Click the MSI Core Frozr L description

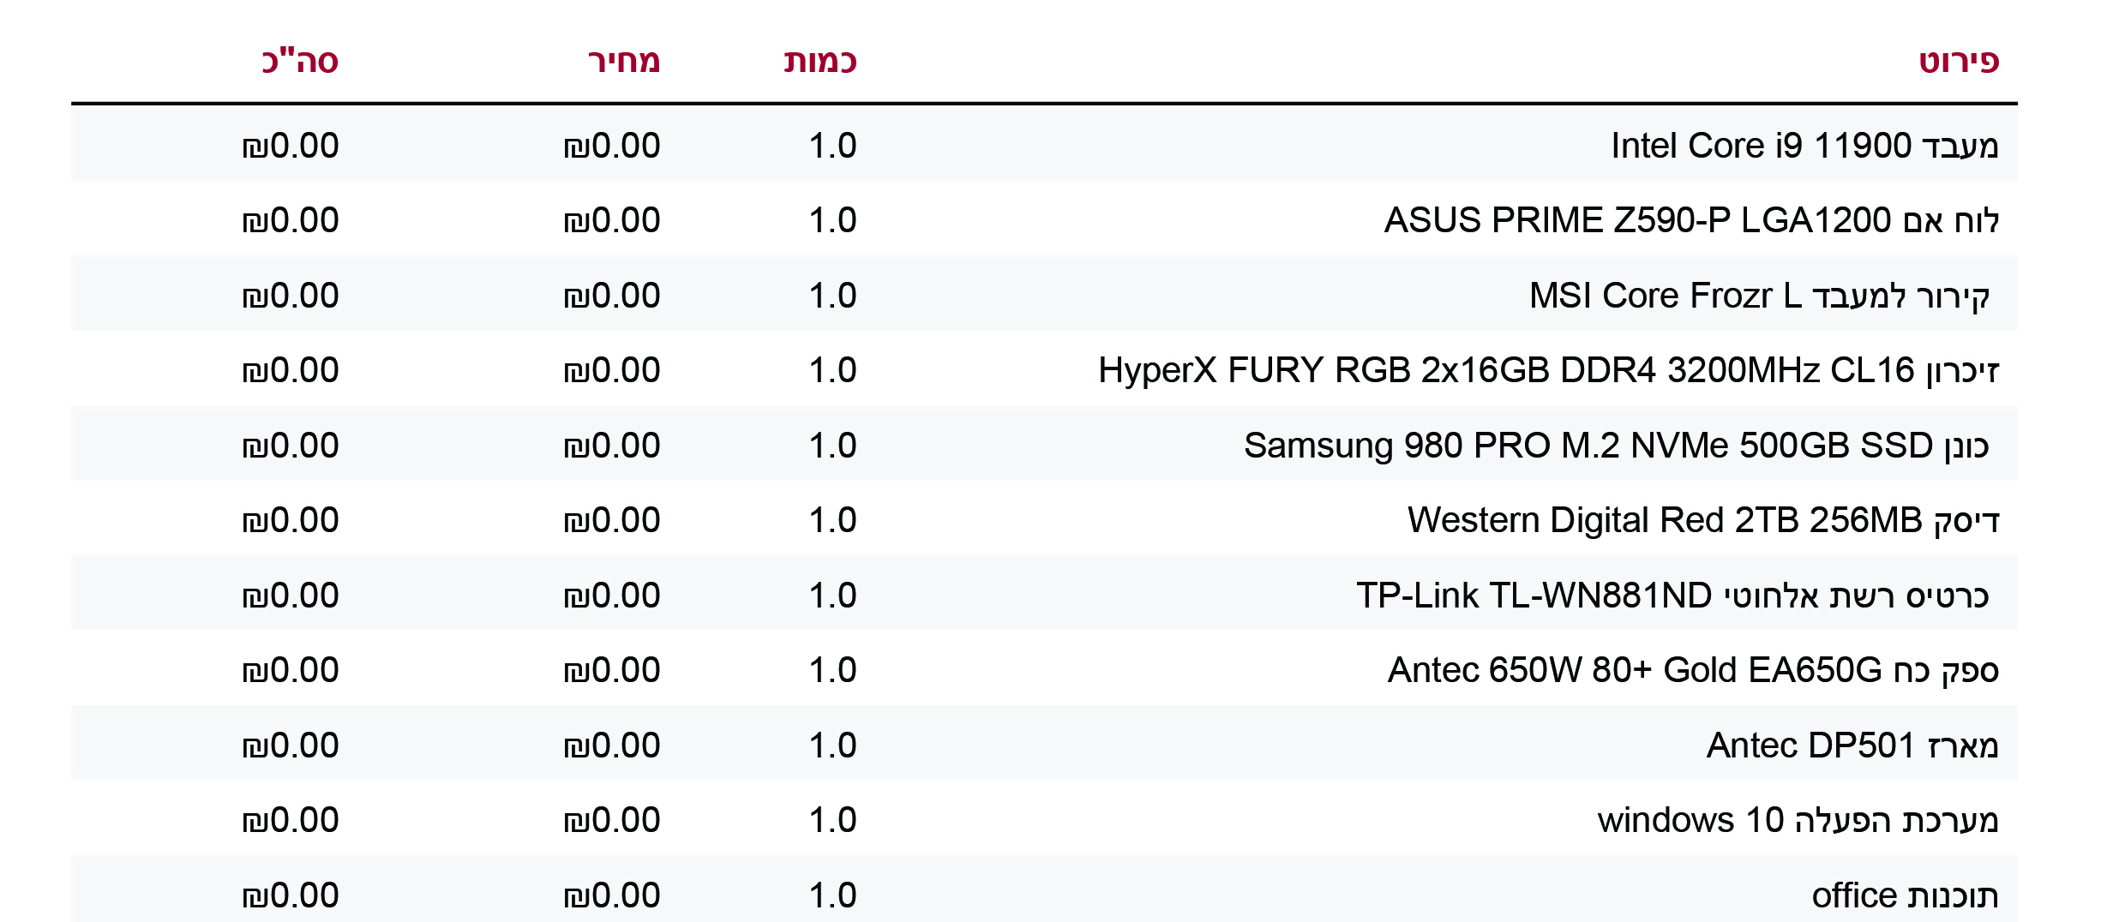[1759, 296]
